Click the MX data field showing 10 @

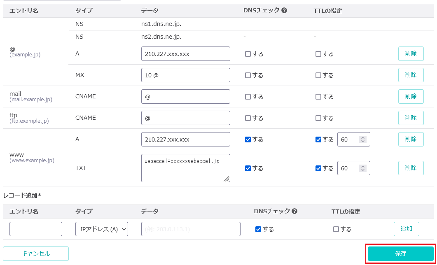click(x=186, y=75)
